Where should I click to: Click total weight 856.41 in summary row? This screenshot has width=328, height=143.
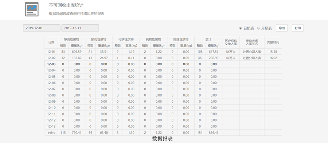214,132
